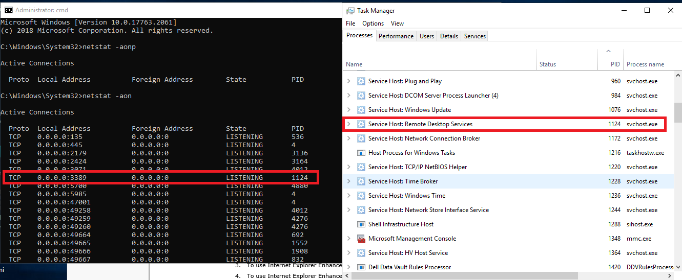
Task: Switch to the Users tab
Action: pos(427,36)
